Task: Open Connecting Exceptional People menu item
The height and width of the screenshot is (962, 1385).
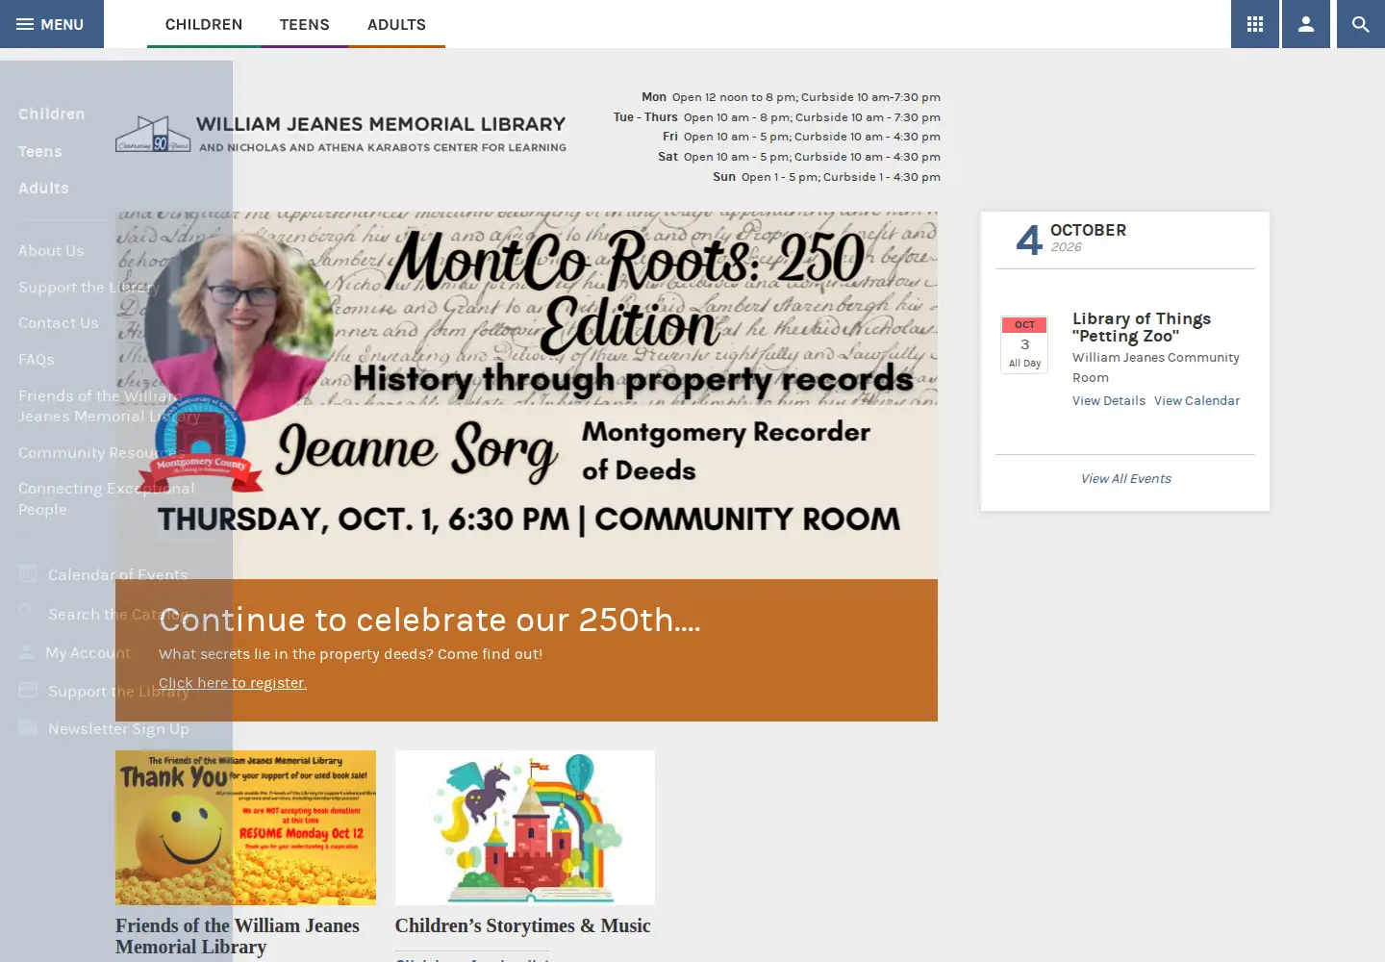Action: 107,499
